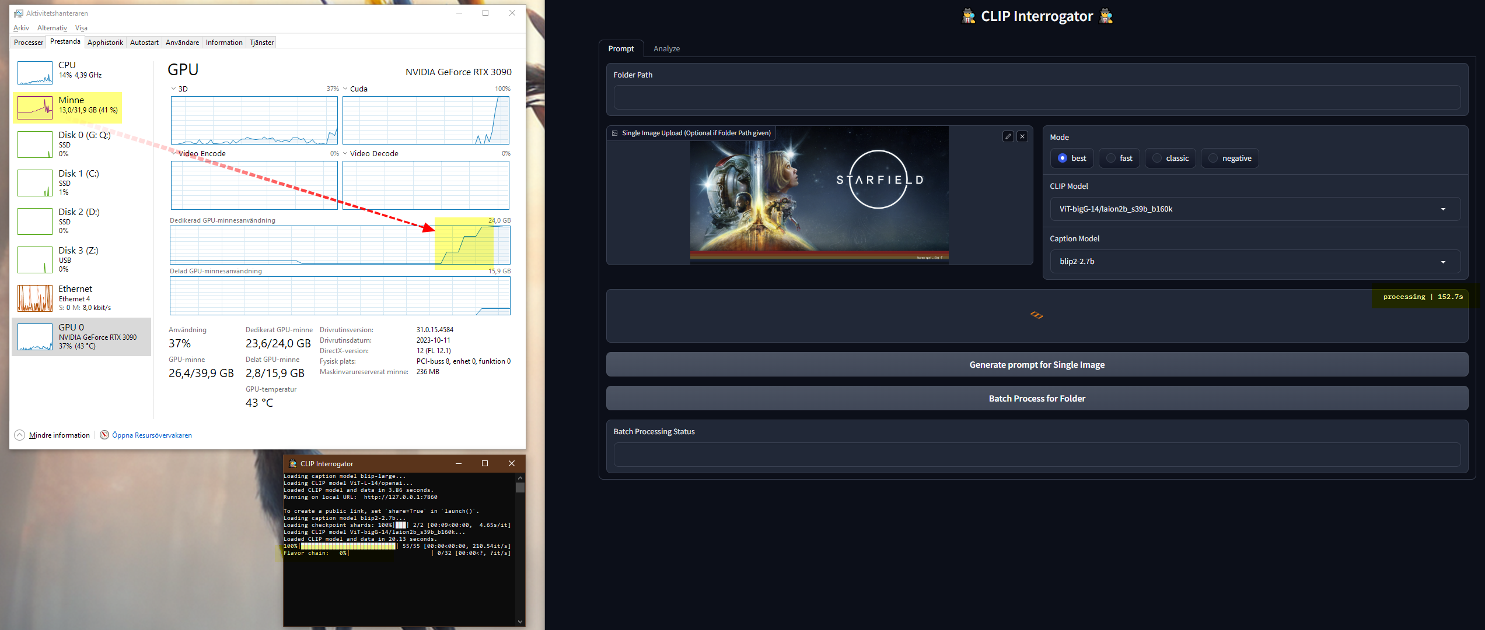Image resolution: width=1485 pixels, height=630 pixels.
Task: Remove uploaded image with X icon
Action: tap(1022, 136)
